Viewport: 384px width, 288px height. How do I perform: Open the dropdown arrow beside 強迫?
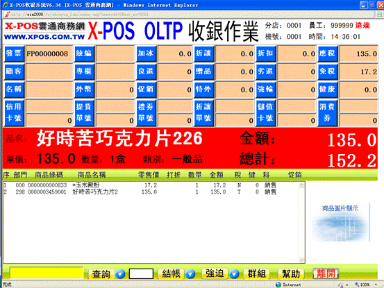coord(234,274)
